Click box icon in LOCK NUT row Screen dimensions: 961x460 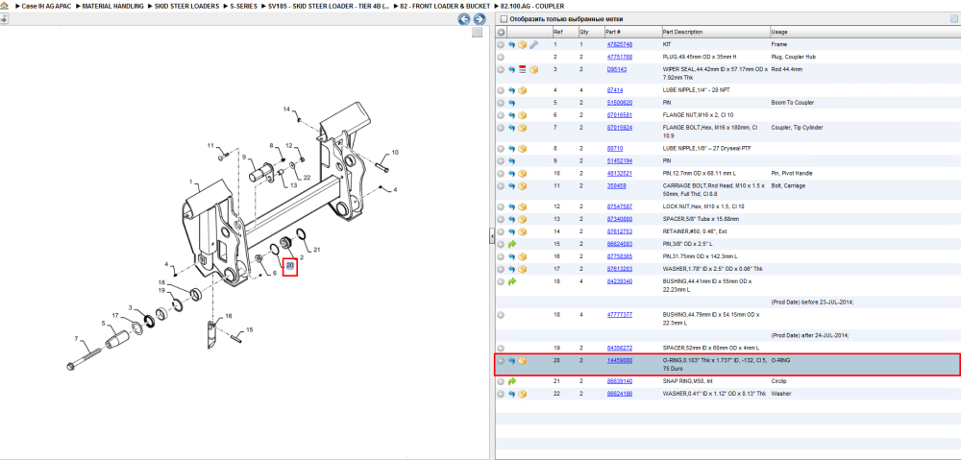(522, 206)
